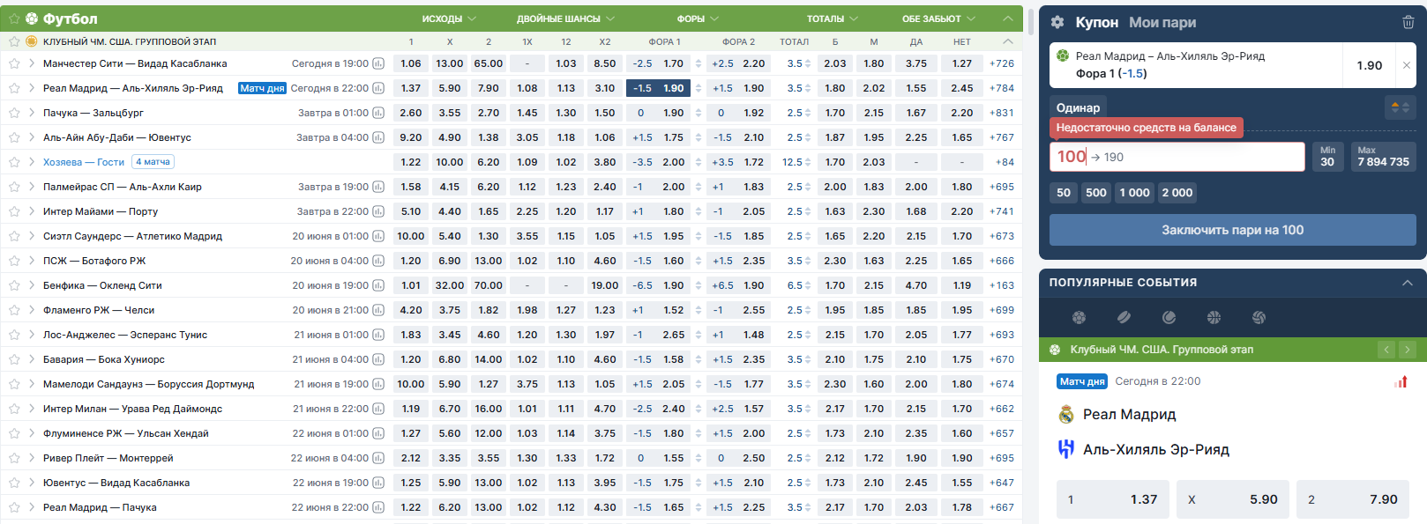Screen dimensions: 1427x524
Task: Open the ДВОЙНЫЕ ШАНСЫ market dropdown
Action: click(565, 18)
